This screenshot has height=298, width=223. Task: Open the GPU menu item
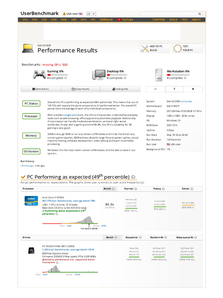(x=35, y=19)
